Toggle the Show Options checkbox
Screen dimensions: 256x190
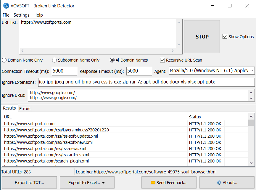[225, 37]
